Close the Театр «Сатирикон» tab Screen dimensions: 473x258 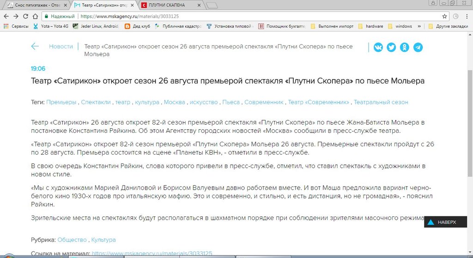pos(132,5)
